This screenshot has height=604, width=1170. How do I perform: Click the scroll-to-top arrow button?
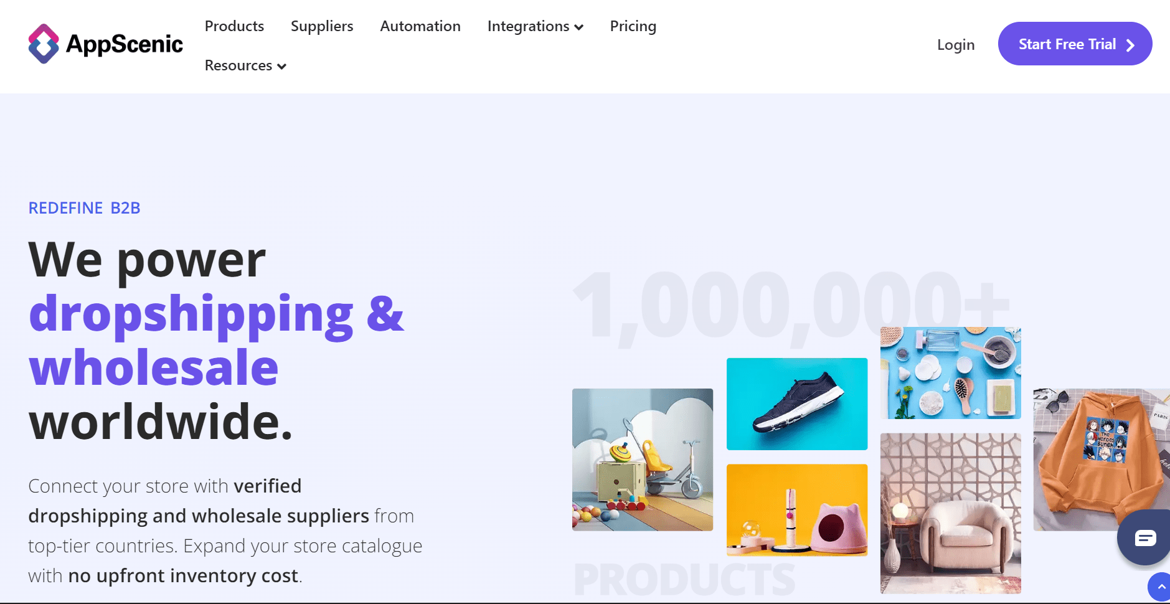pos(1162,587)
